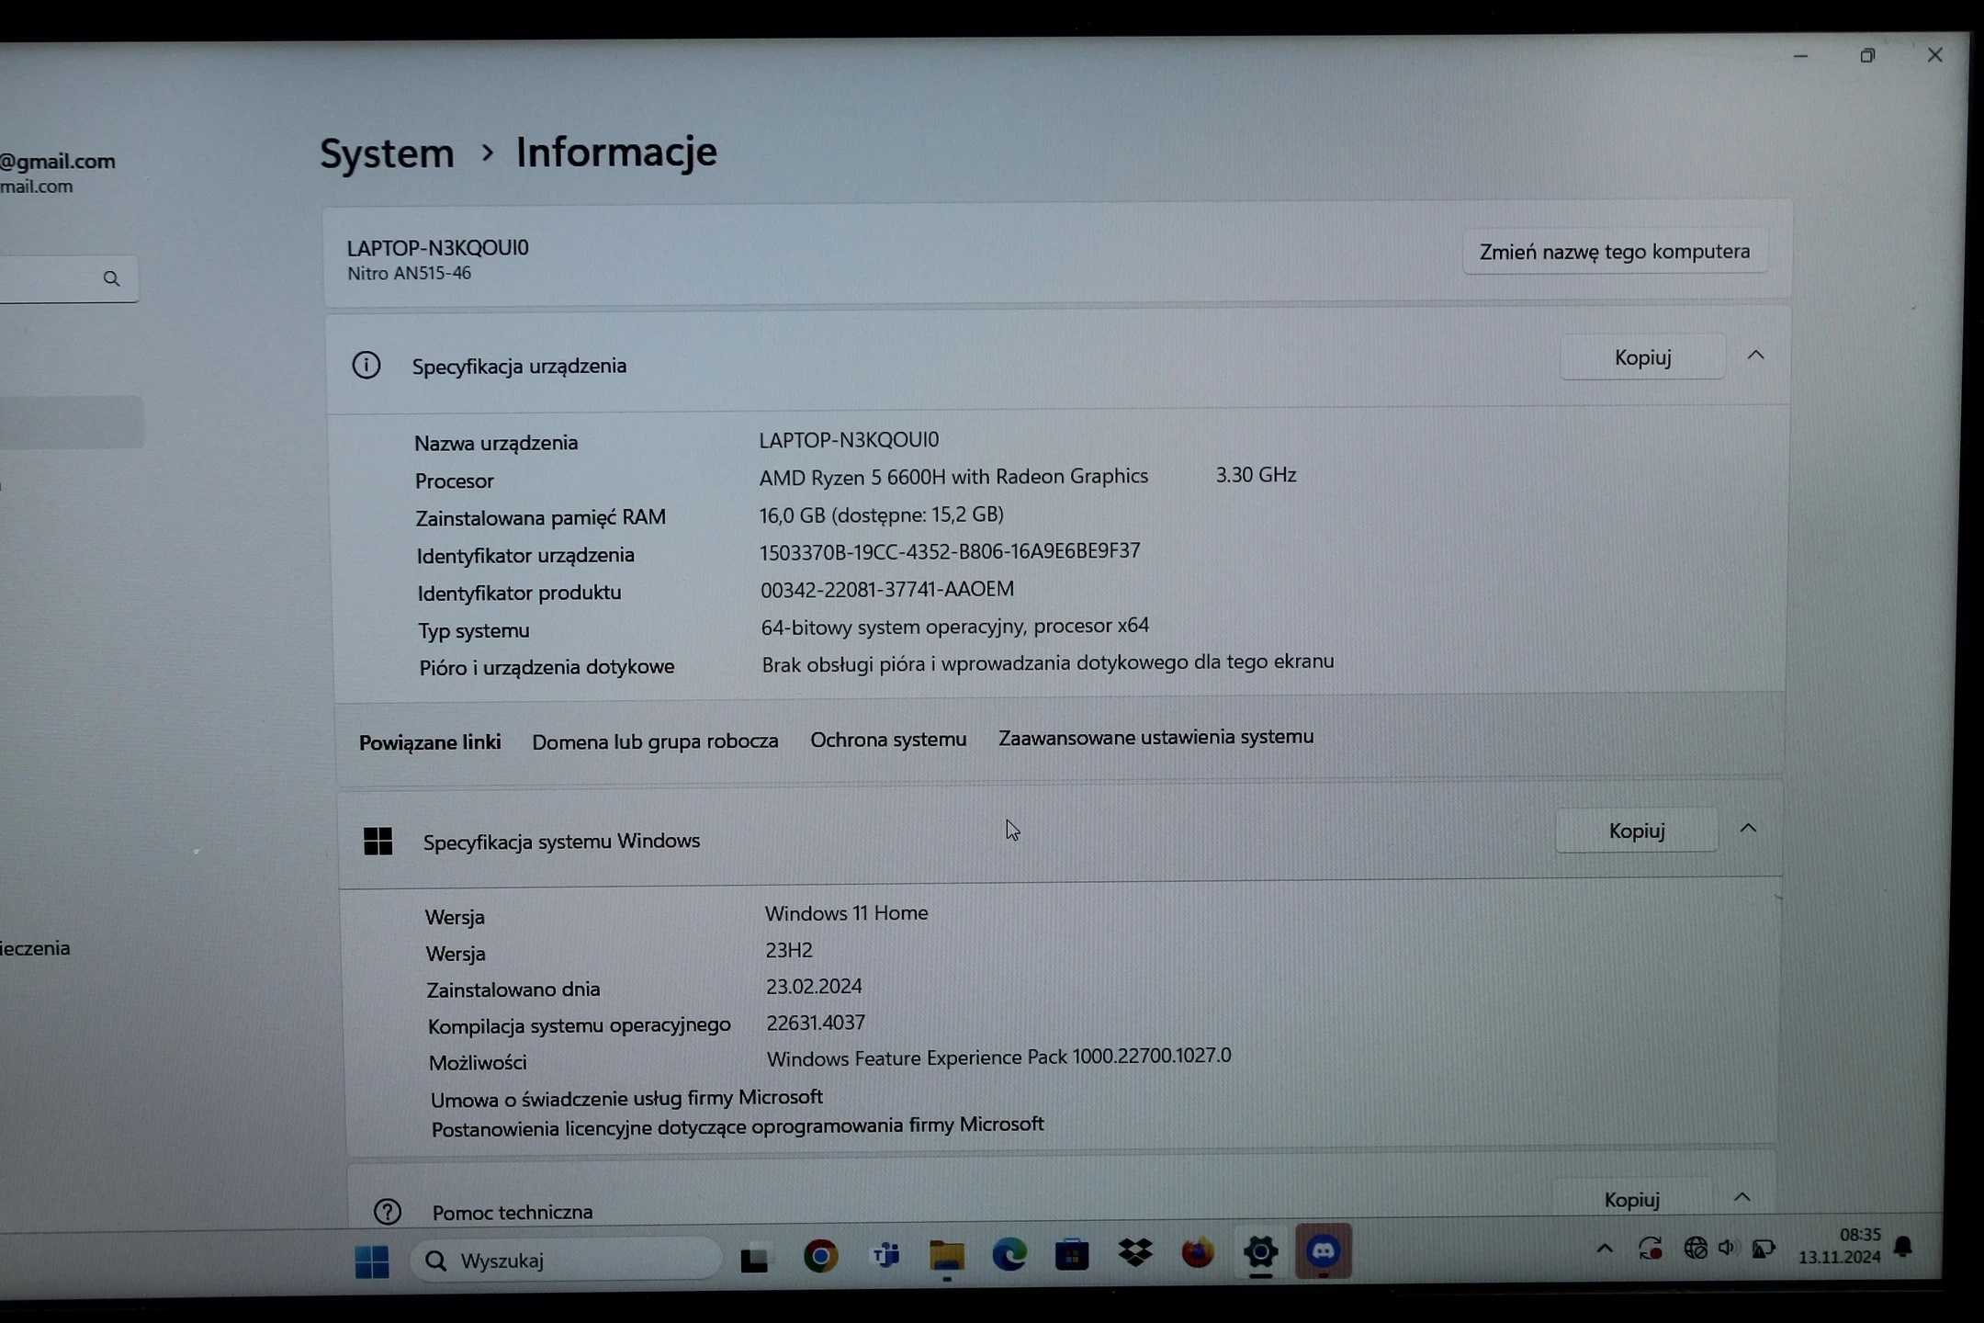The height and width of the screenshot is (1323, 1984).
Task: Open Dropbox from taskbar
Action: [1135, 1253]
